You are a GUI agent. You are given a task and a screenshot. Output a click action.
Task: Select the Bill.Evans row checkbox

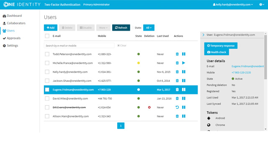pos(47,107)
